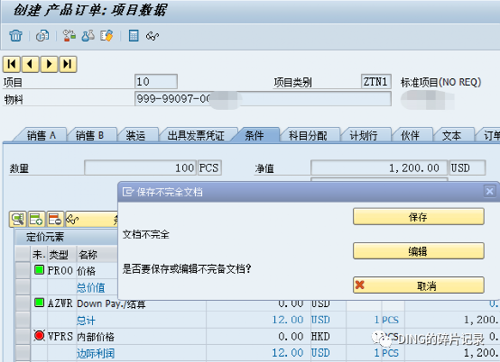Click the 保存 button in dialog
The width and height of the screenshot is (500, 362).
[419, 217]
